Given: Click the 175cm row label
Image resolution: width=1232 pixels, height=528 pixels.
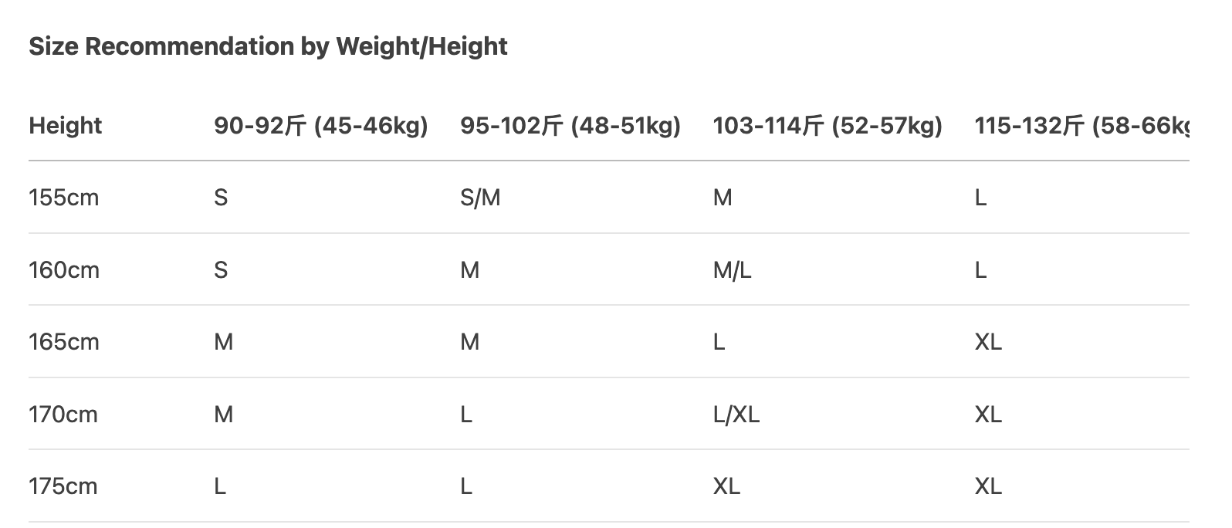Looking at the screenshot, I should pyautogui.click(x=63, y=486).
